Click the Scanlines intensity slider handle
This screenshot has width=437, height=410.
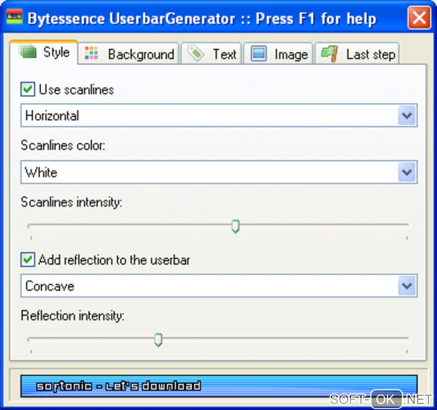(235, 226)
